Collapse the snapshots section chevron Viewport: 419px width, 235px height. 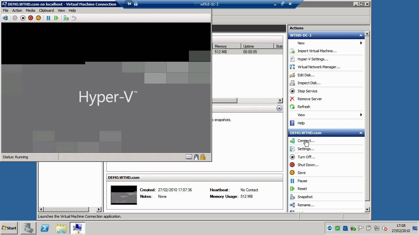tap(279, 108)
